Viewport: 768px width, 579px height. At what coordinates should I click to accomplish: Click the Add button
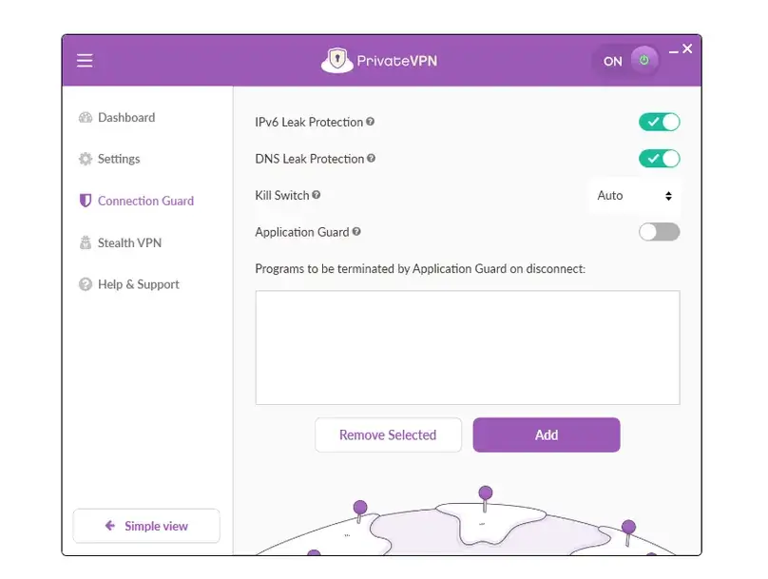[x=547, y=435]
